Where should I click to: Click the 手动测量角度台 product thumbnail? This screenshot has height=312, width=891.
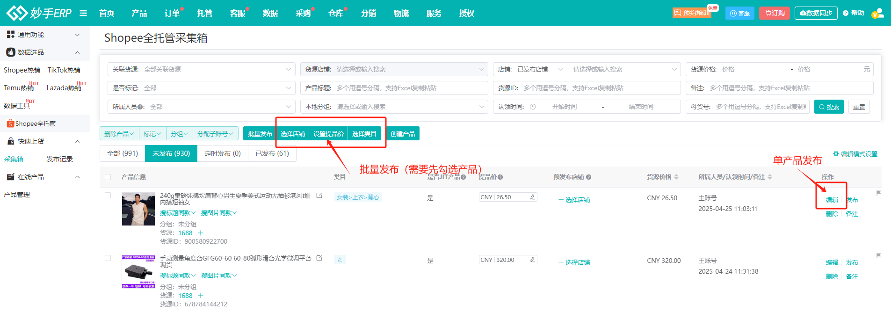(x=138, y=272)
